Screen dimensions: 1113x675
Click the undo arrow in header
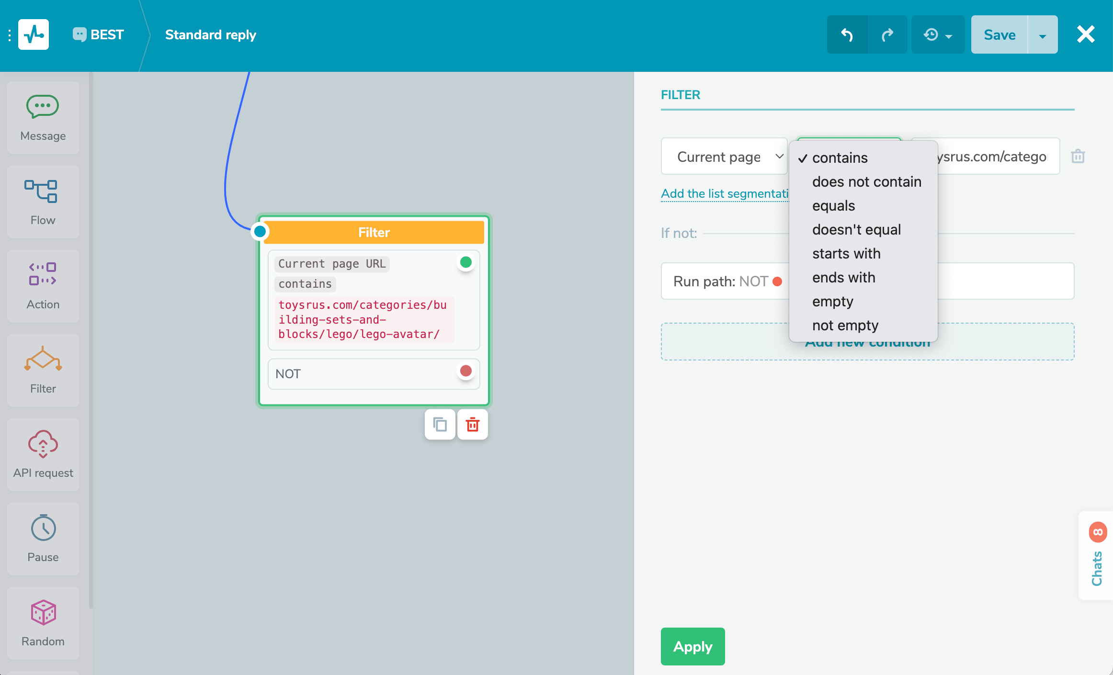click(x=847, y=35)
